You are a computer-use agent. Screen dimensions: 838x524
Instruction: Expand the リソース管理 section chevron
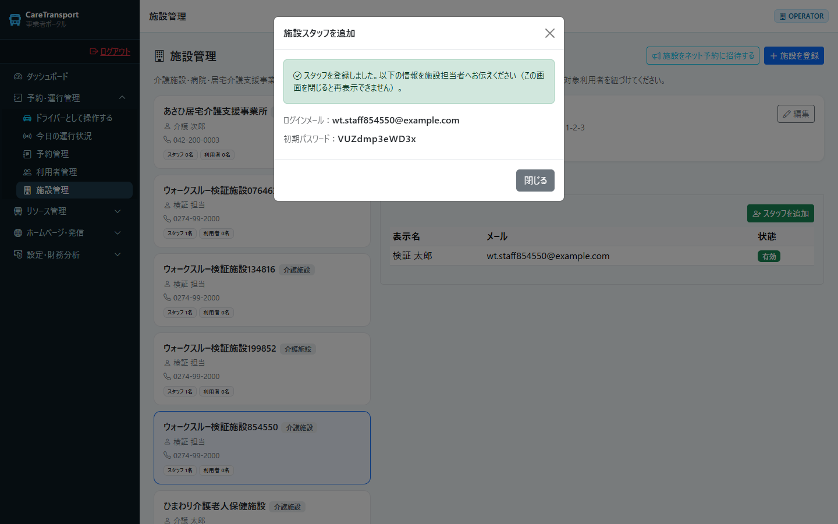point(118,211)
